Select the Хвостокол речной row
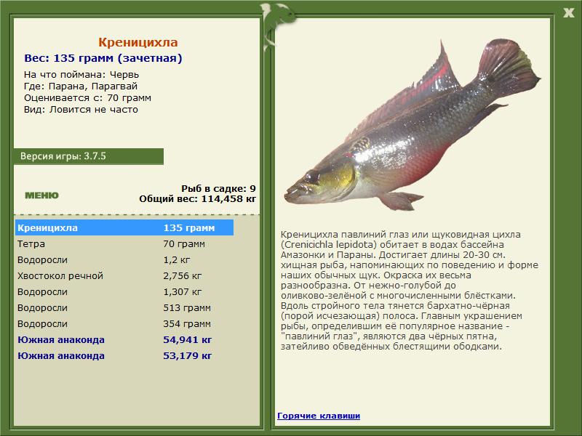 124,276
